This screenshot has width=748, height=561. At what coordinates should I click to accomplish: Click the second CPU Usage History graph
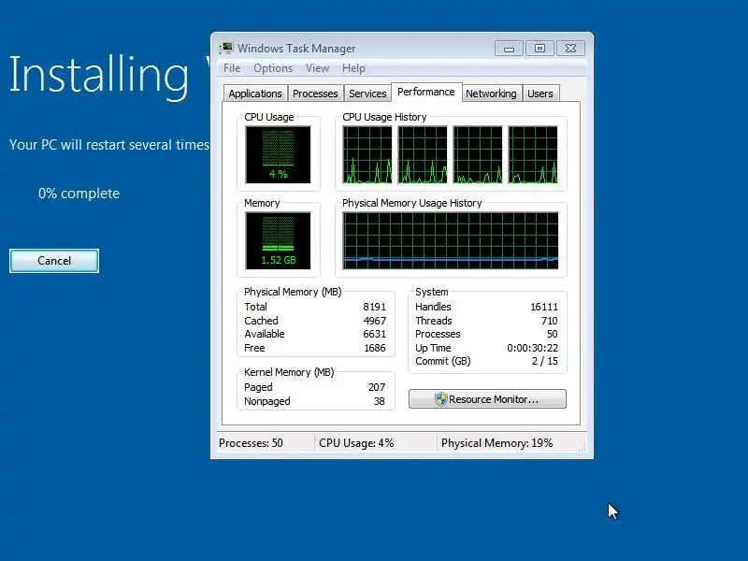(423, 154)
